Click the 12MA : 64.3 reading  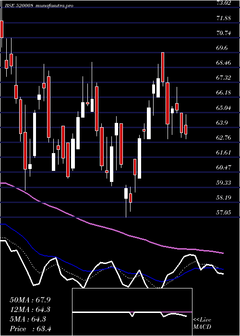click(x=30, y=310)
